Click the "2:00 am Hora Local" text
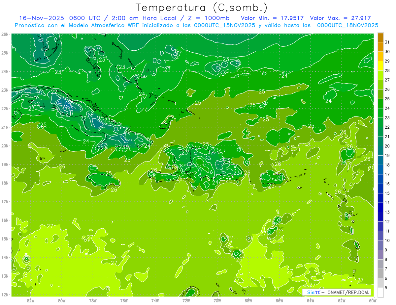The image size is (396, 305). pyautogui.click(x=144, y=18)
